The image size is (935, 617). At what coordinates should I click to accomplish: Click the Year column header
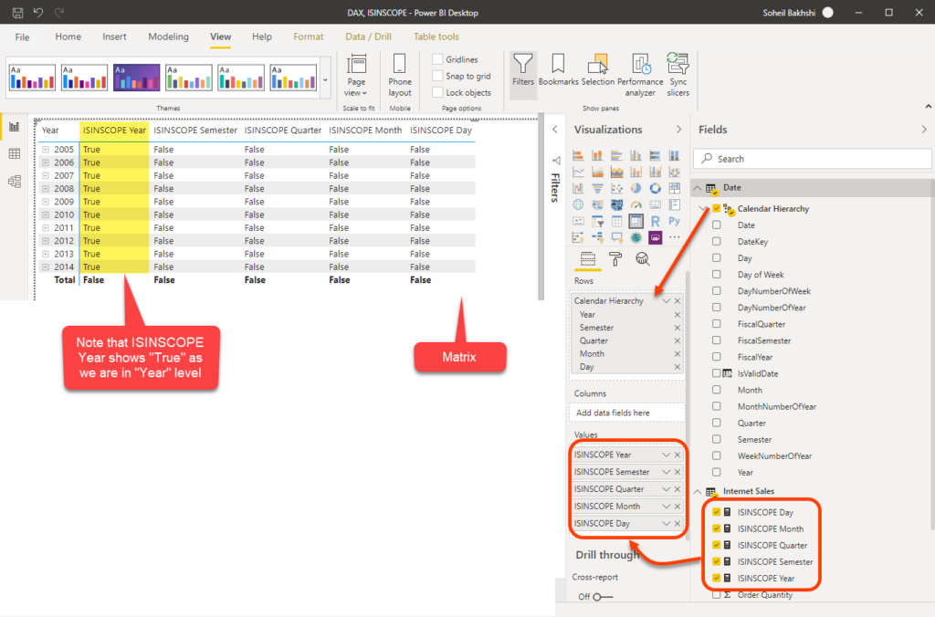[50, 130]
